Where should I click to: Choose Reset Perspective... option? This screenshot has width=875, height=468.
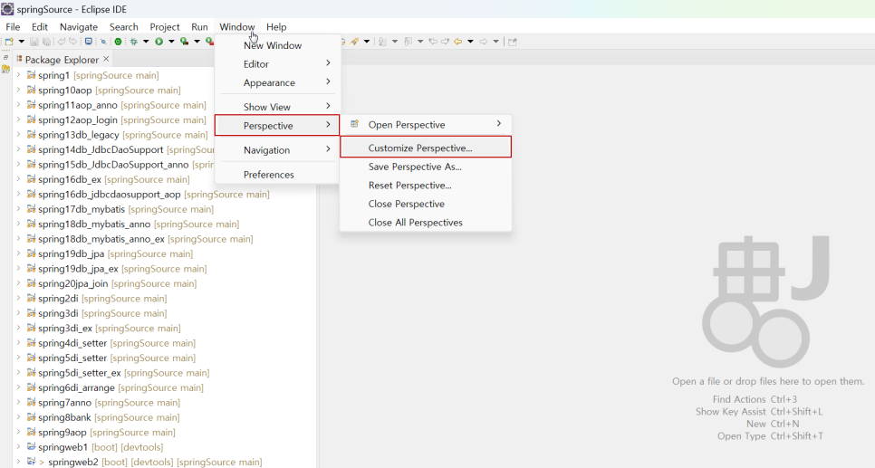(x=426, y=186)
